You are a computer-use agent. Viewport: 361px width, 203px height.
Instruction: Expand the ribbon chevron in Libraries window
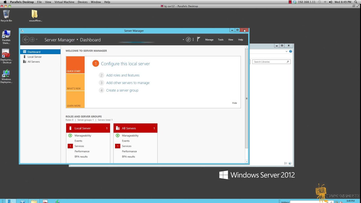(287, 51)
